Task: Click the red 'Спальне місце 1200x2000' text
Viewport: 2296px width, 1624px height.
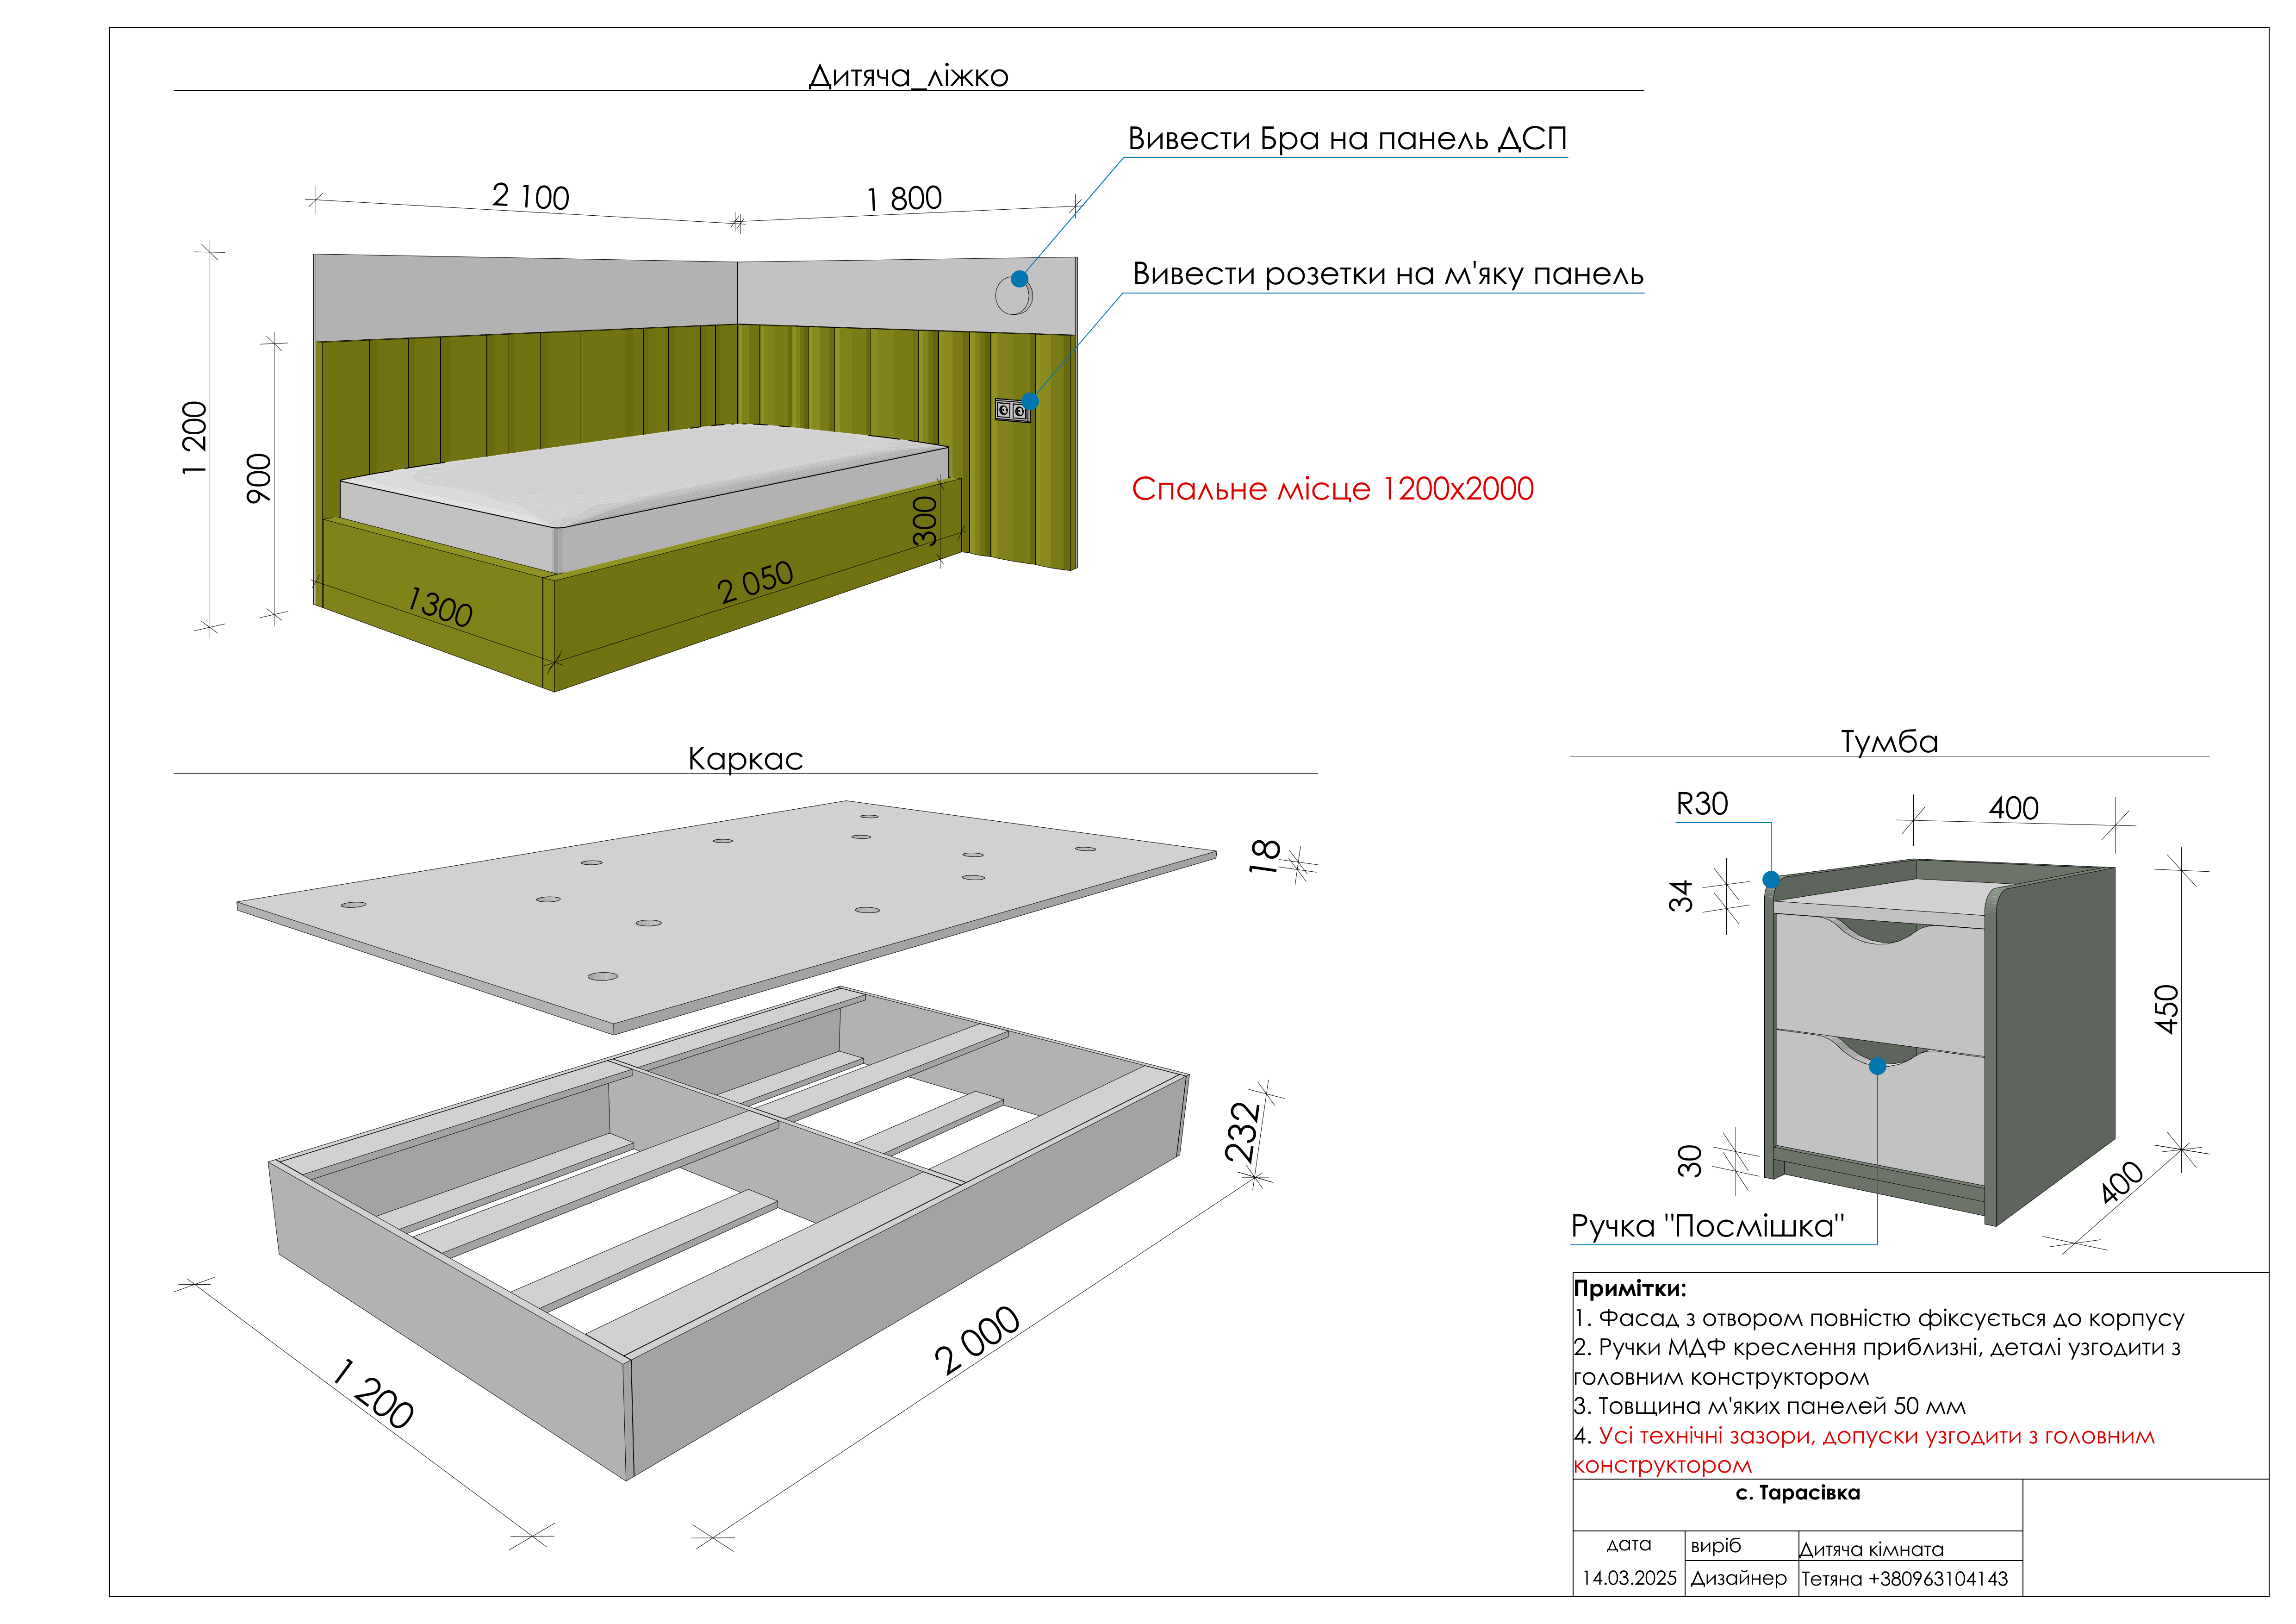Action: (x=1332, y=489)
